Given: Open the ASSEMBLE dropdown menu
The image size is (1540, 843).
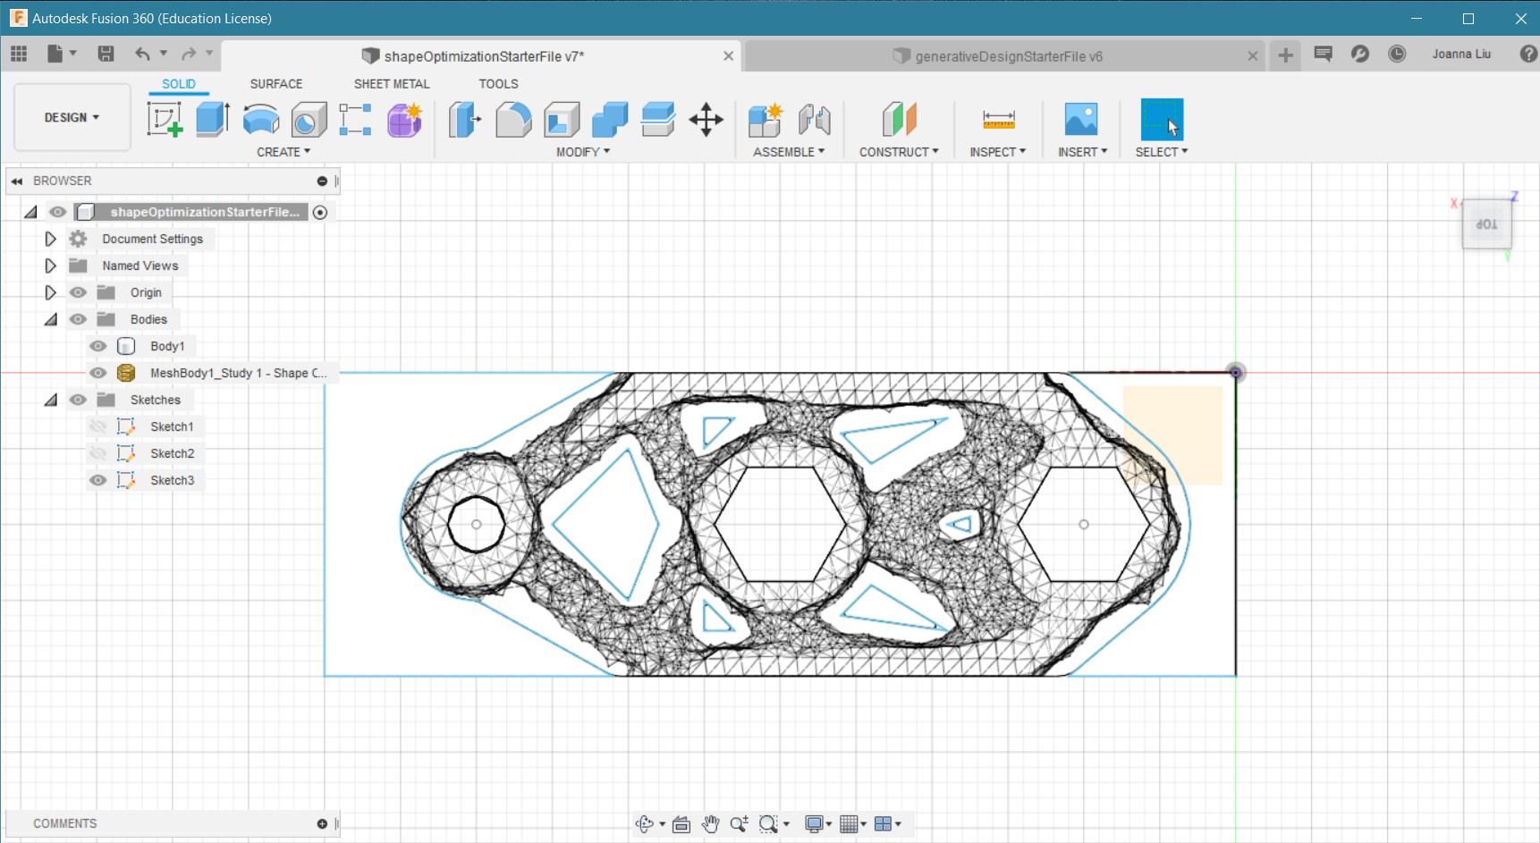Looking at the screenshot, I should coord(789,152).
